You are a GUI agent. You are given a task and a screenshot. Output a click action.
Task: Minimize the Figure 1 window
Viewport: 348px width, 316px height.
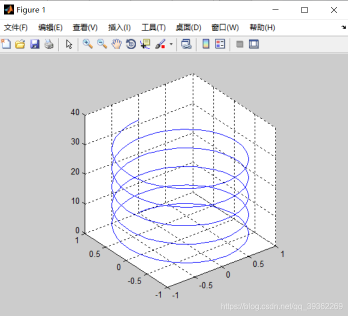tap(275, 10)
